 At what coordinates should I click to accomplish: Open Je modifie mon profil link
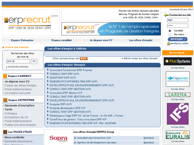click(18, 93)
